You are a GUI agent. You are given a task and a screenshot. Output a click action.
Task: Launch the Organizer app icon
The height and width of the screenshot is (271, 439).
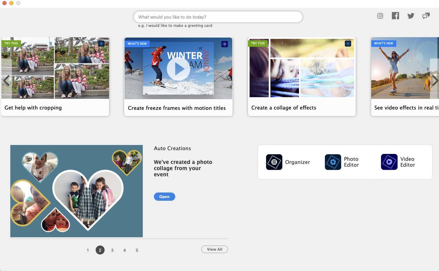point(274,162)
